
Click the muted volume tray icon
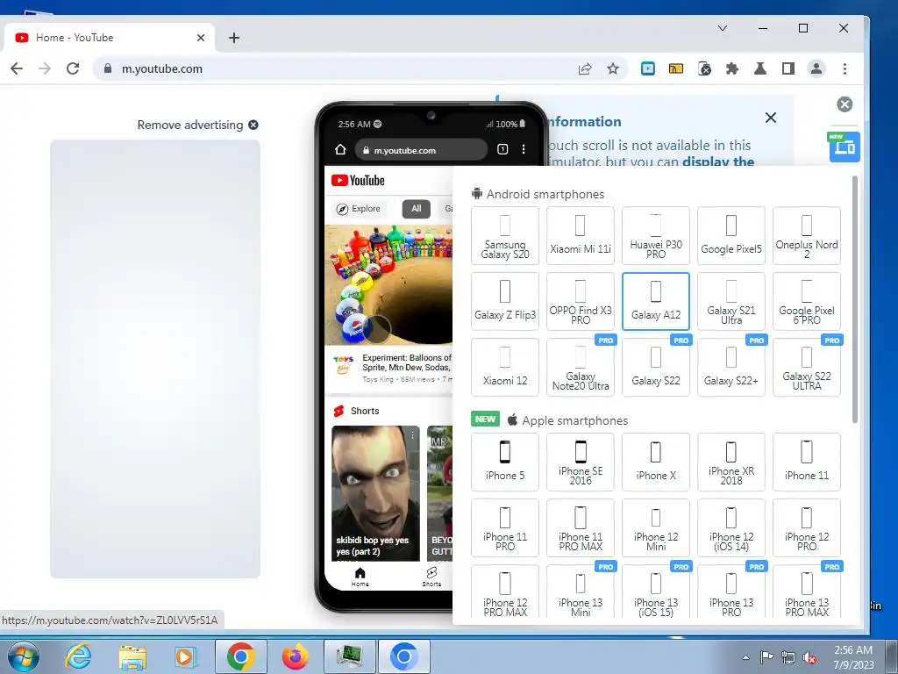click(809, 657)
